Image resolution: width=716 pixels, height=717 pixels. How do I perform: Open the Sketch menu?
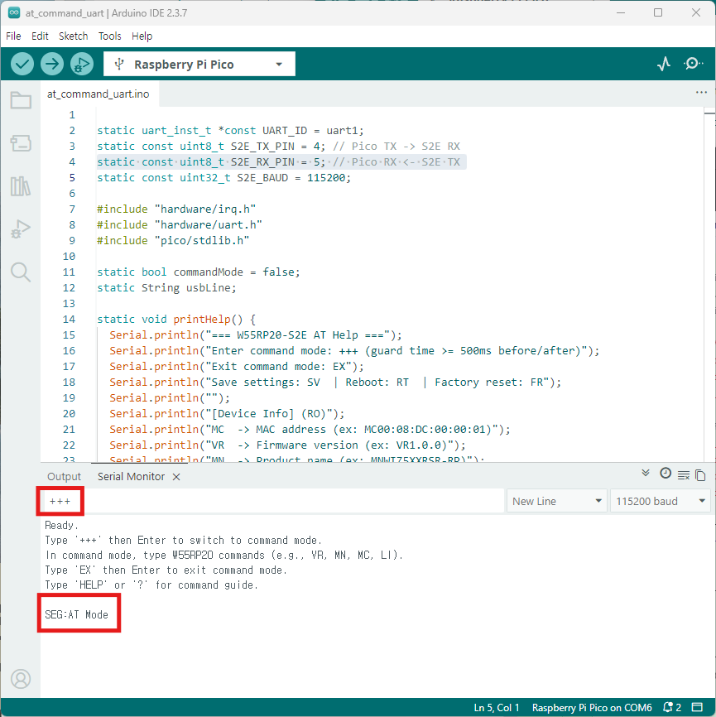[74, 36]
